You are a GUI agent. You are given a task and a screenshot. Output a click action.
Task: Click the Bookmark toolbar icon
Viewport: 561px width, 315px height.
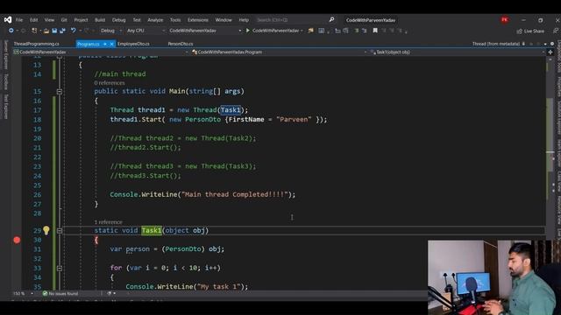coord(375,31)
